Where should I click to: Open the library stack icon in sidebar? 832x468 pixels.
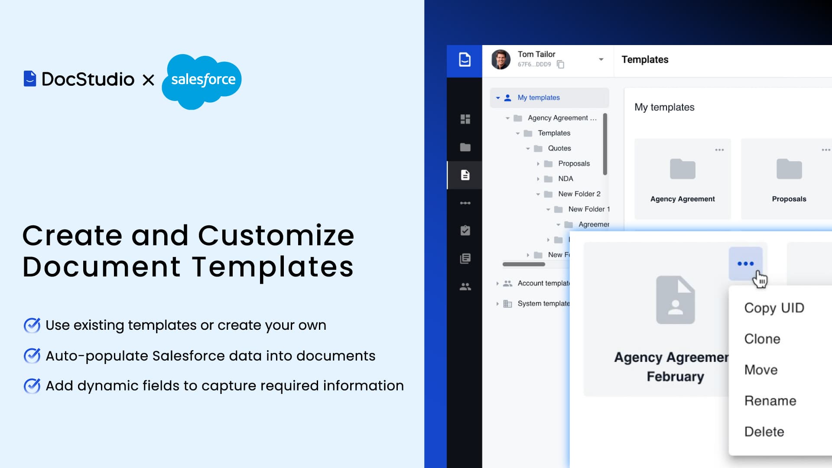465,259
